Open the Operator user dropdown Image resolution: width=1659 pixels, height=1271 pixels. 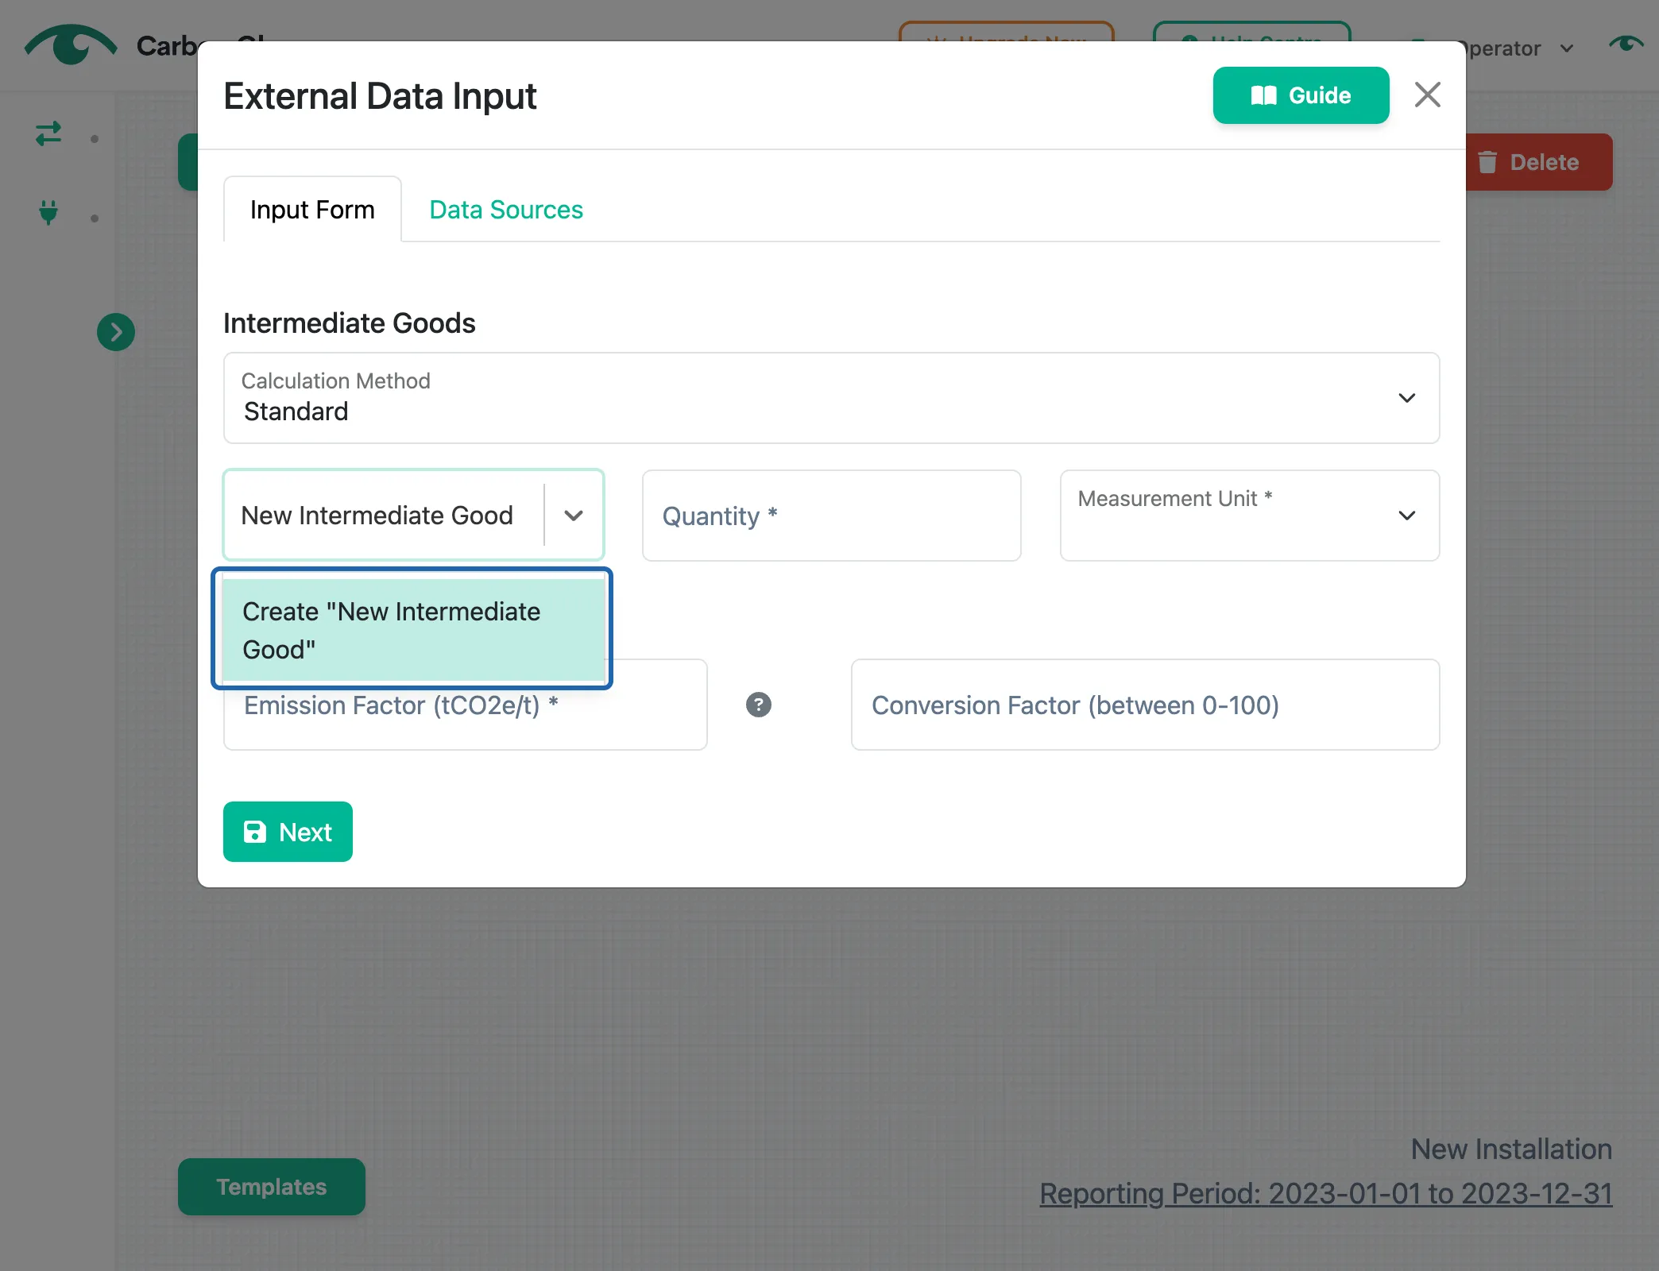point(1518,48)
